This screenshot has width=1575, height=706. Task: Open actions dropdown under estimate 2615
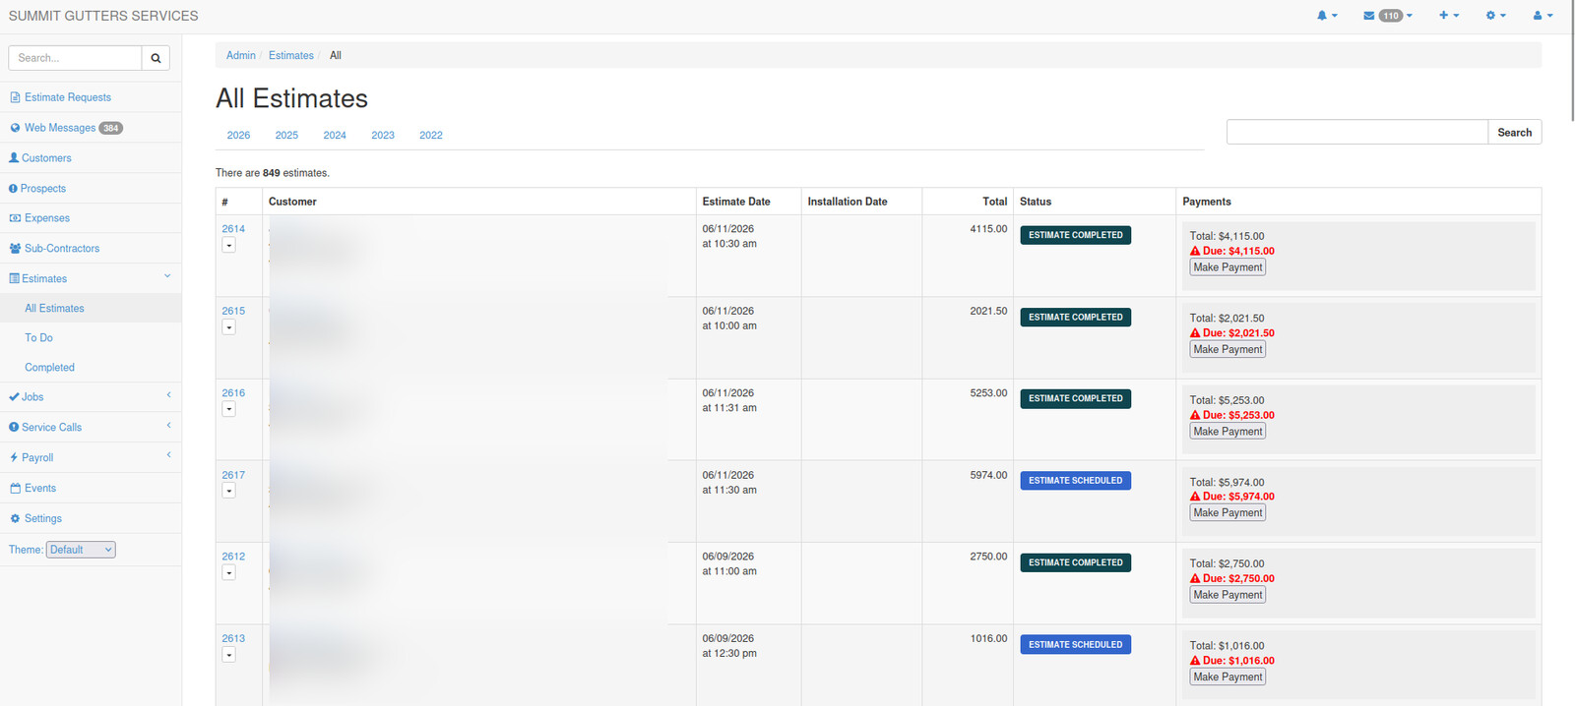[x=228, y=327]
